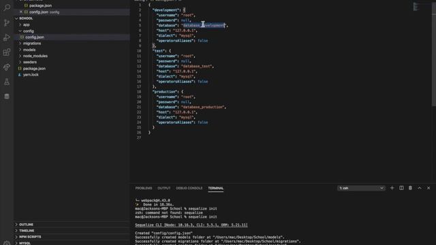The image size is (436, 245).
Task: Kill terminal with trash icon
Action: pos(410,188)
